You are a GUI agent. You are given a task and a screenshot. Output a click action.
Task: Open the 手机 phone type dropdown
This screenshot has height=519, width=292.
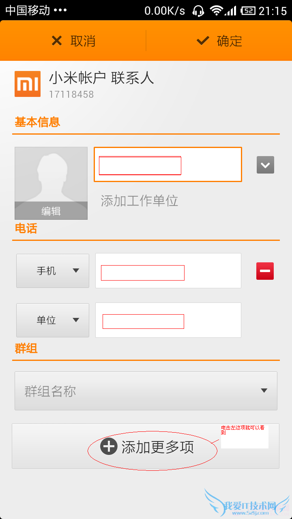(53, 271)
